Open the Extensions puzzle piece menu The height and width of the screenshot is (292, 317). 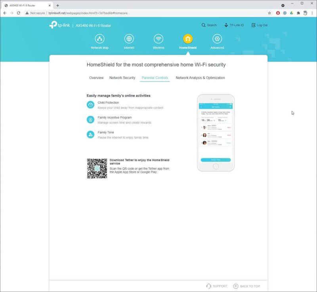(x=298, y=13)
